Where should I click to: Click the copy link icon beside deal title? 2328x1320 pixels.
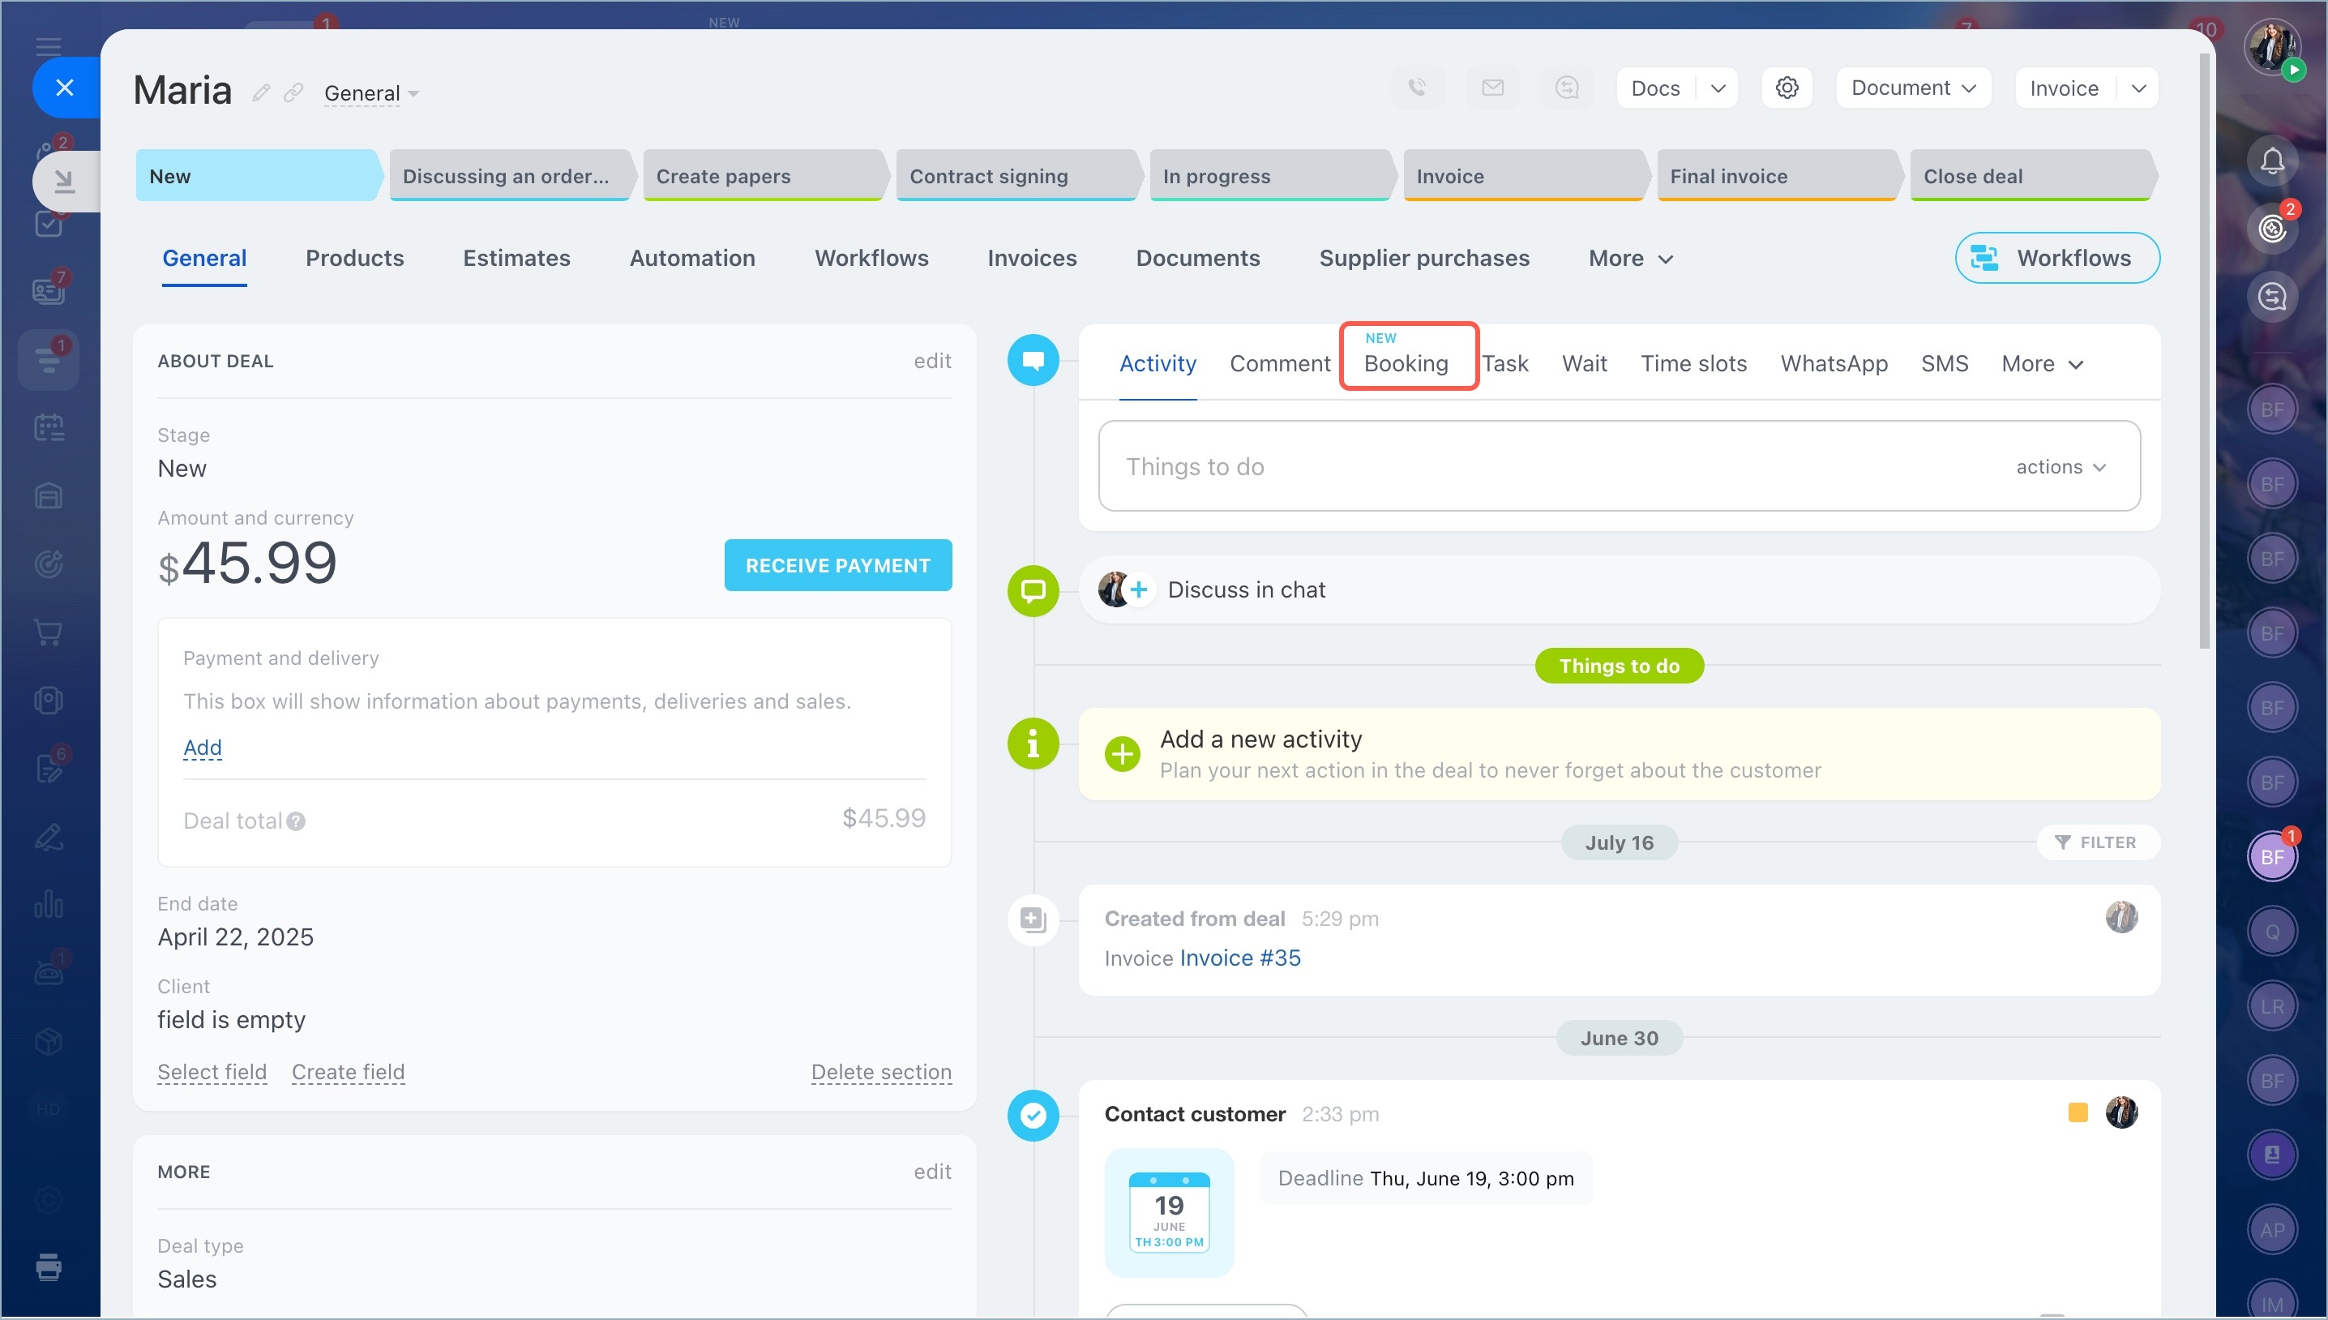(x=293, y=92)
